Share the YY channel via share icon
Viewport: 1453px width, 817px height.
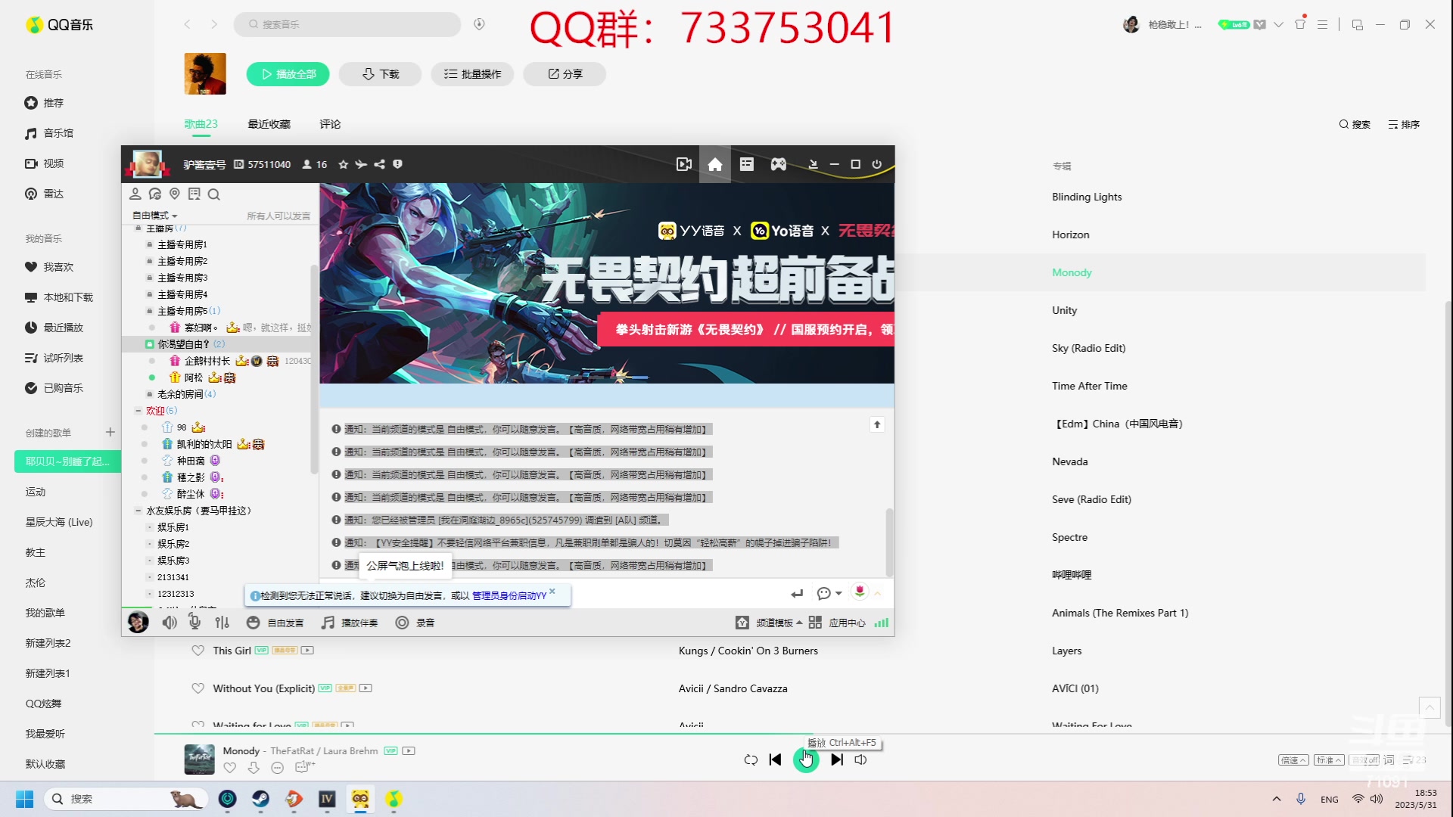click(x=379, y=164)
